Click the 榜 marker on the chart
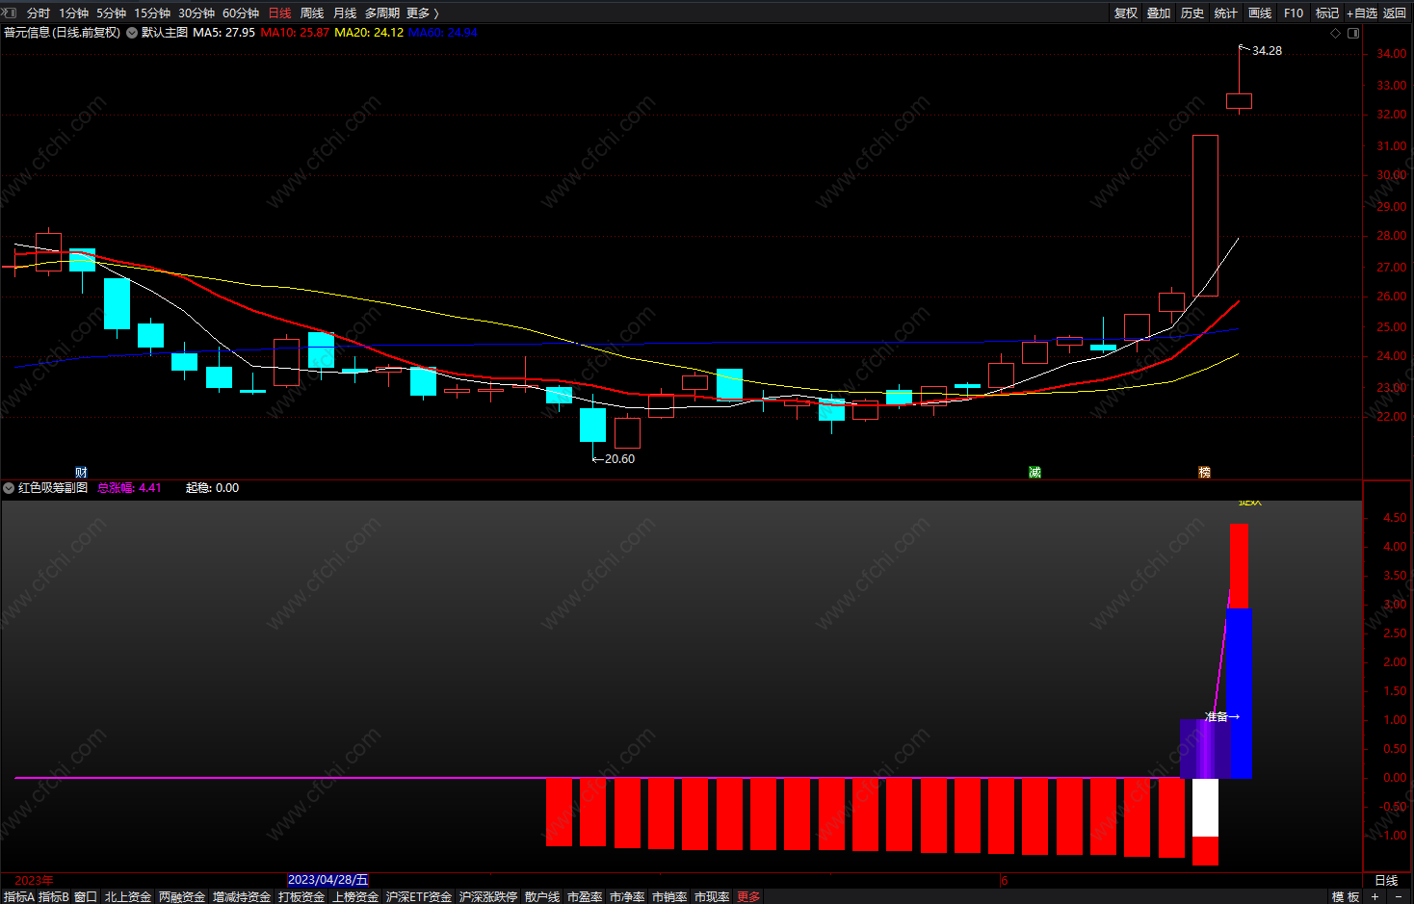 (1204, 472)
